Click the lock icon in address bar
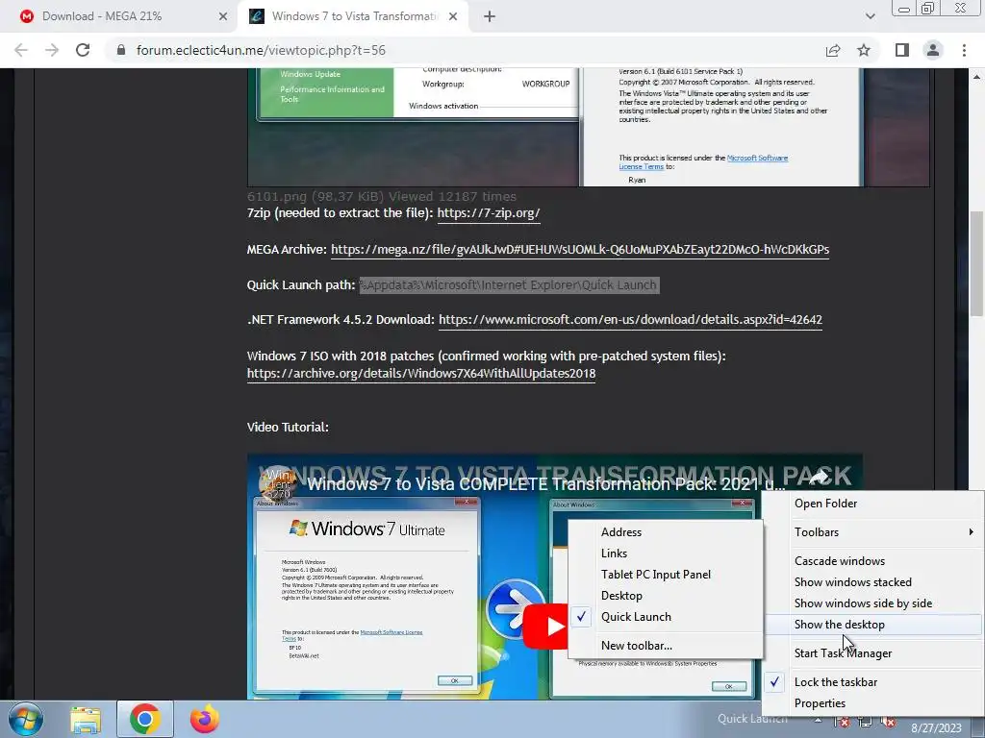The height and width of the screenshot is (738, 985). tap(121, 50)
